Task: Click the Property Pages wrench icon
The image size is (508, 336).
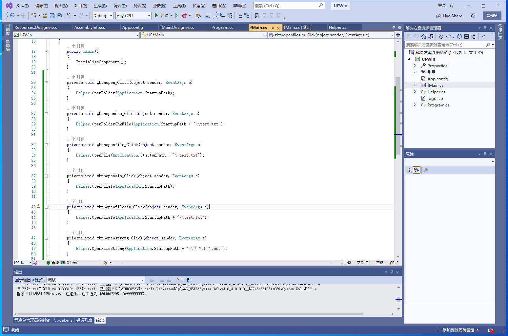Action: [x=426, y=170]
